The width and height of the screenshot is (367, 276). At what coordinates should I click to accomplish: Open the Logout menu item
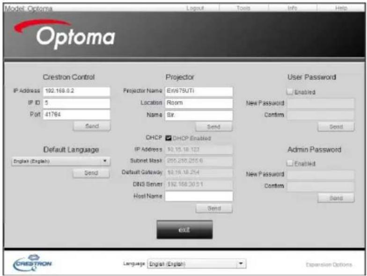195,8
